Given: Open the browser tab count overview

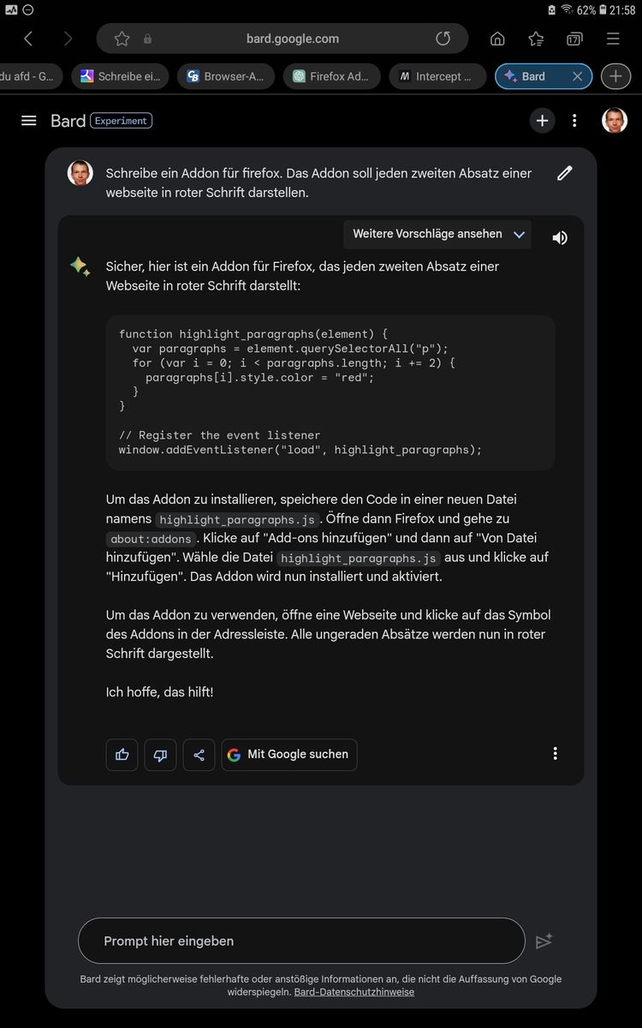Looking at the screenshot, I should click(x=574, y=39).
